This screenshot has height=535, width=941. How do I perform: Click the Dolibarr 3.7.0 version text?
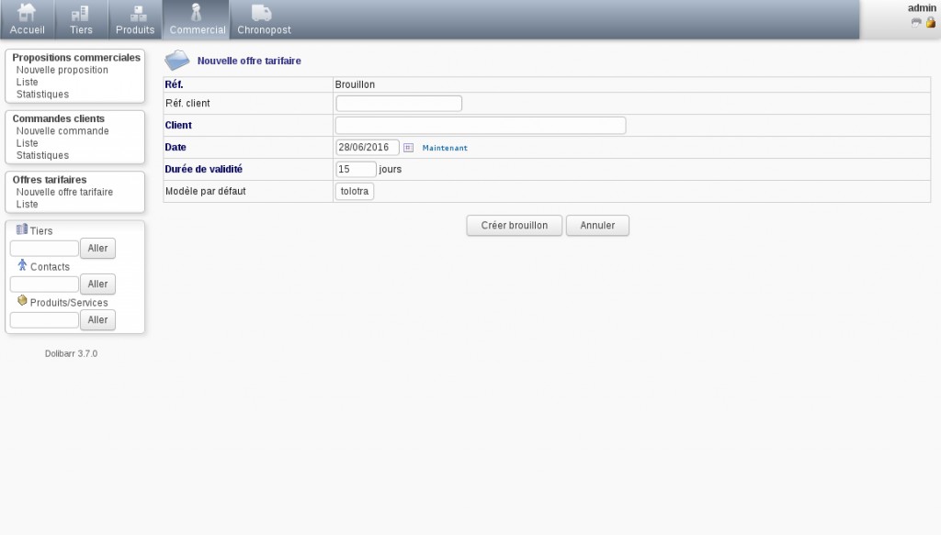tap(71, 354)
